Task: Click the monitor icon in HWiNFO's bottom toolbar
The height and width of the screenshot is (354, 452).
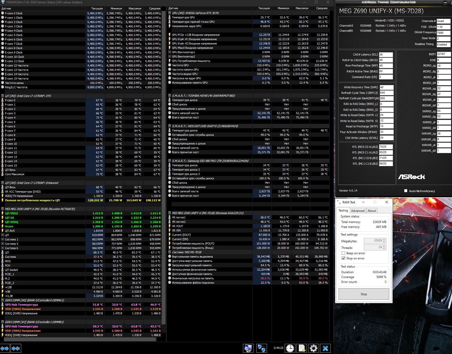Action: 248,348
